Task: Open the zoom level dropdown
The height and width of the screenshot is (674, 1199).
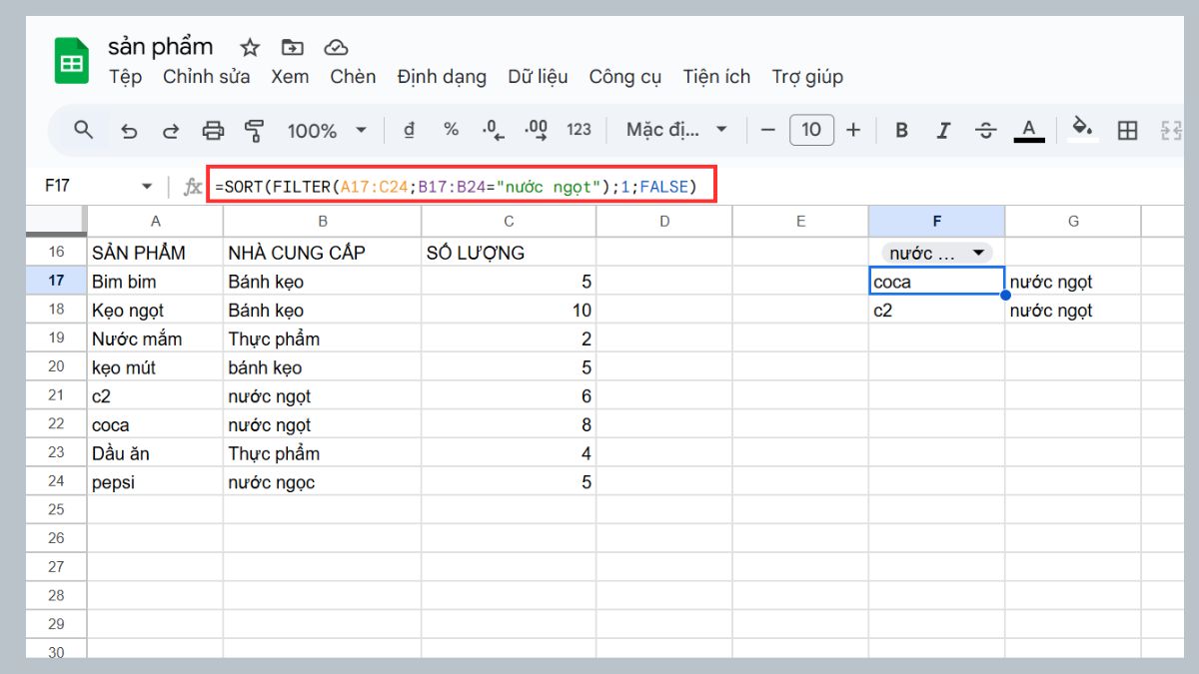Action: click(325, 130)
